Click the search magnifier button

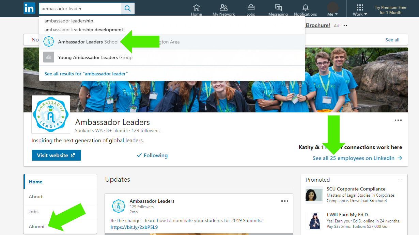click(x=128, y=8)
